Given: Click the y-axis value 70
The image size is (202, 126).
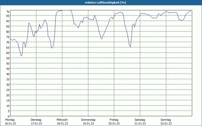Looking at the screenshot, I should click(x=8, y=42).
